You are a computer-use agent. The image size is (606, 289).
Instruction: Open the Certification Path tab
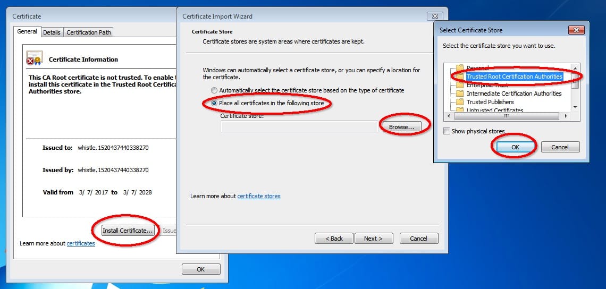89,32
